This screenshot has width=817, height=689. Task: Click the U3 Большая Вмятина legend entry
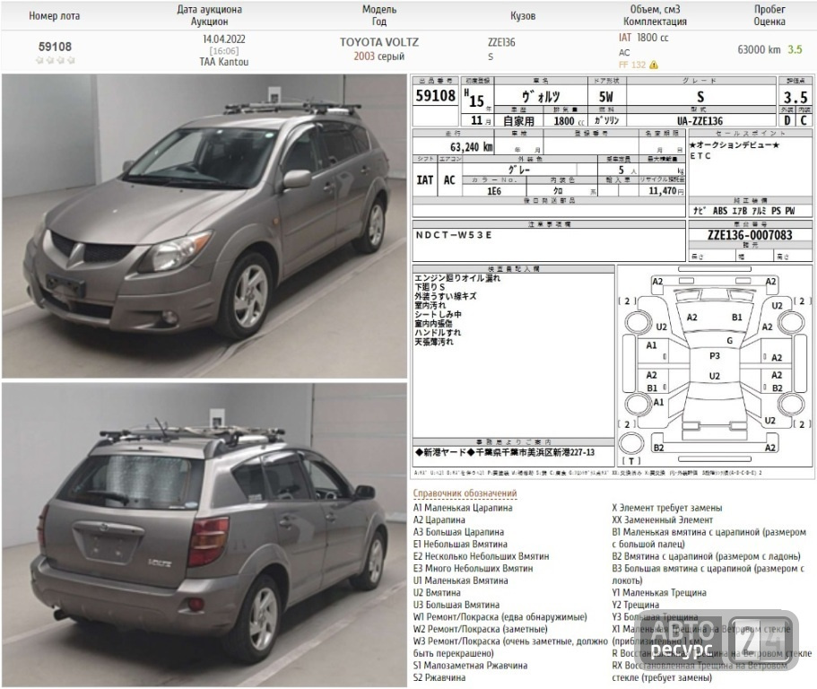click(x=456, y=605)
